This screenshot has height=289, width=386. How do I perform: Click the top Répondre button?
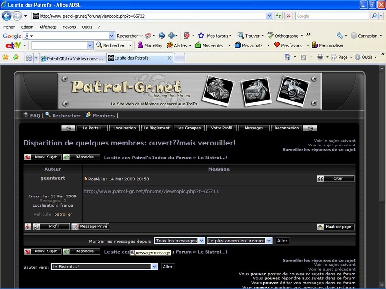coord(82,157)
